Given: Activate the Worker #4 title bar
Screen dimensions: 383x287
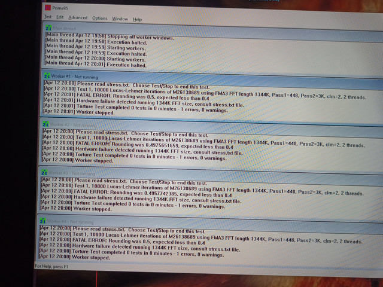Looking at the screenshot, I should [209, 222].
